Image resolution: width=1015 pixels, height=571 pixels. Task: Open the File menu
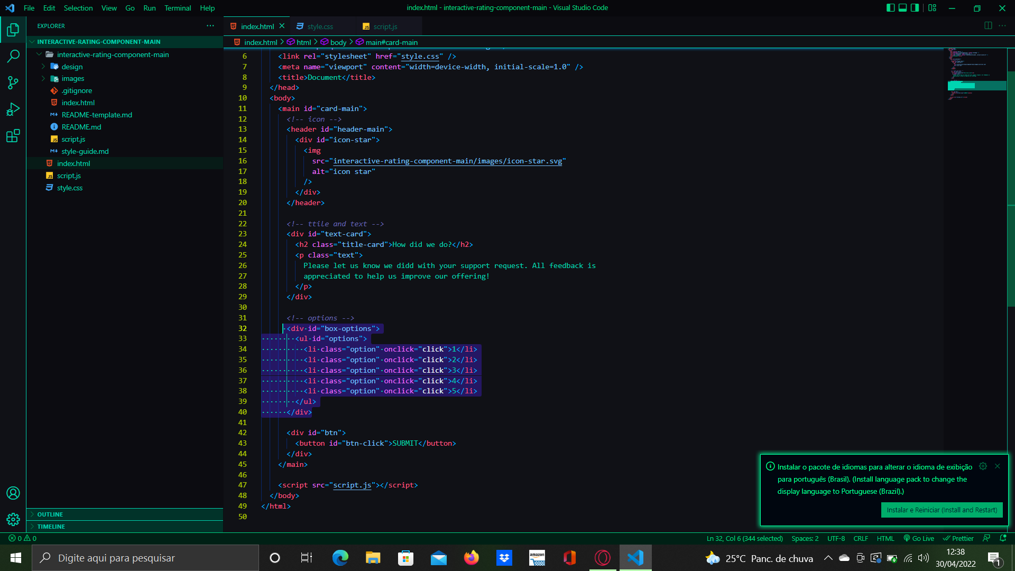pos(29,8)
